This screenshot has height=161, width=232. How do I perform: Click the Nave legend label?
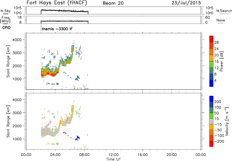coord(221,20)
